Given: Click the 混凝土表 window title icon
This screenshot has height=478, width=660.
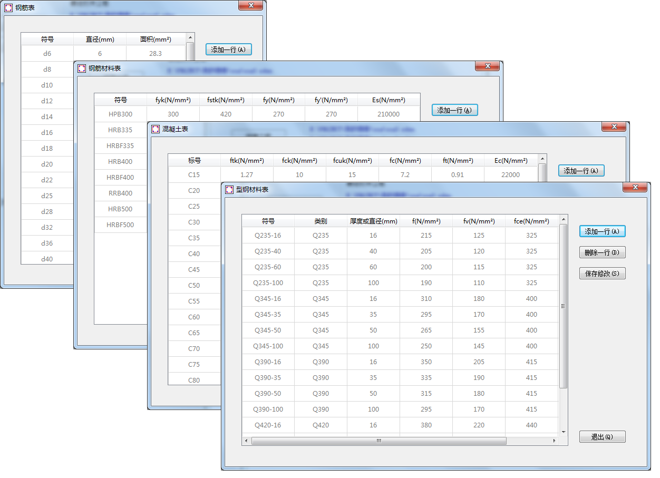Looking at the screenshot, I should click(x=156, y=129).
